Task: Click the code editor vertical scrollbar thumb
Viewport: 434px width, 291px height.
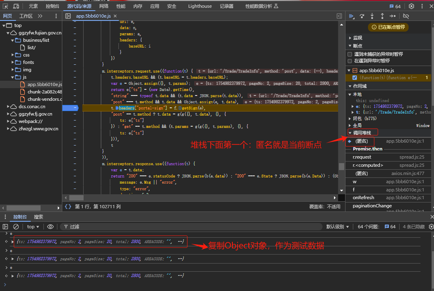Action: pos(341,166)
